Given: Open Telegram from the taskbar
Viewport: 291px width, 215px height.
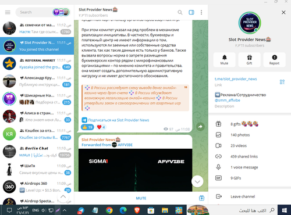Looking at the screenshot, I should (81, 210).
